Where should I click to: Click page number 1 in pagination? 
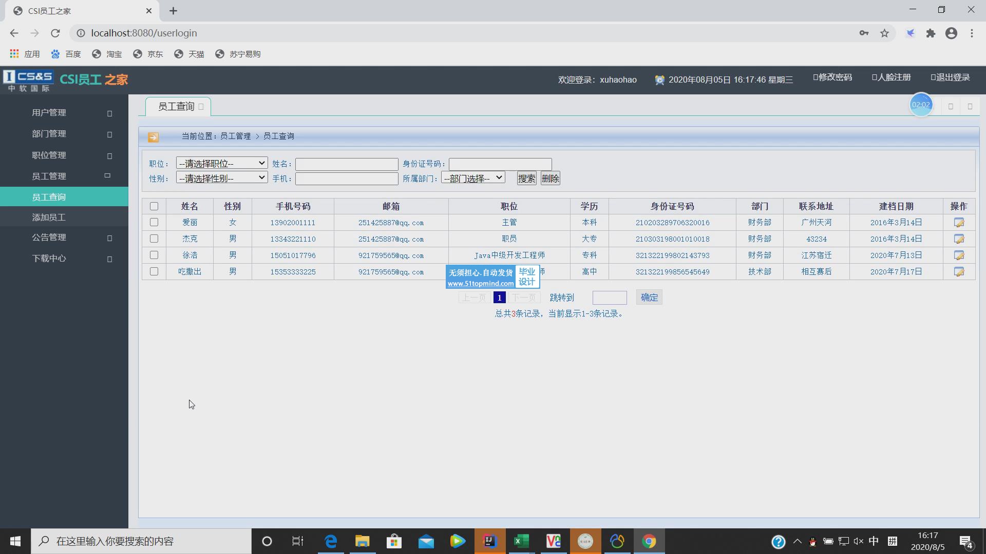pyautogui.click(x=499, y=298)
